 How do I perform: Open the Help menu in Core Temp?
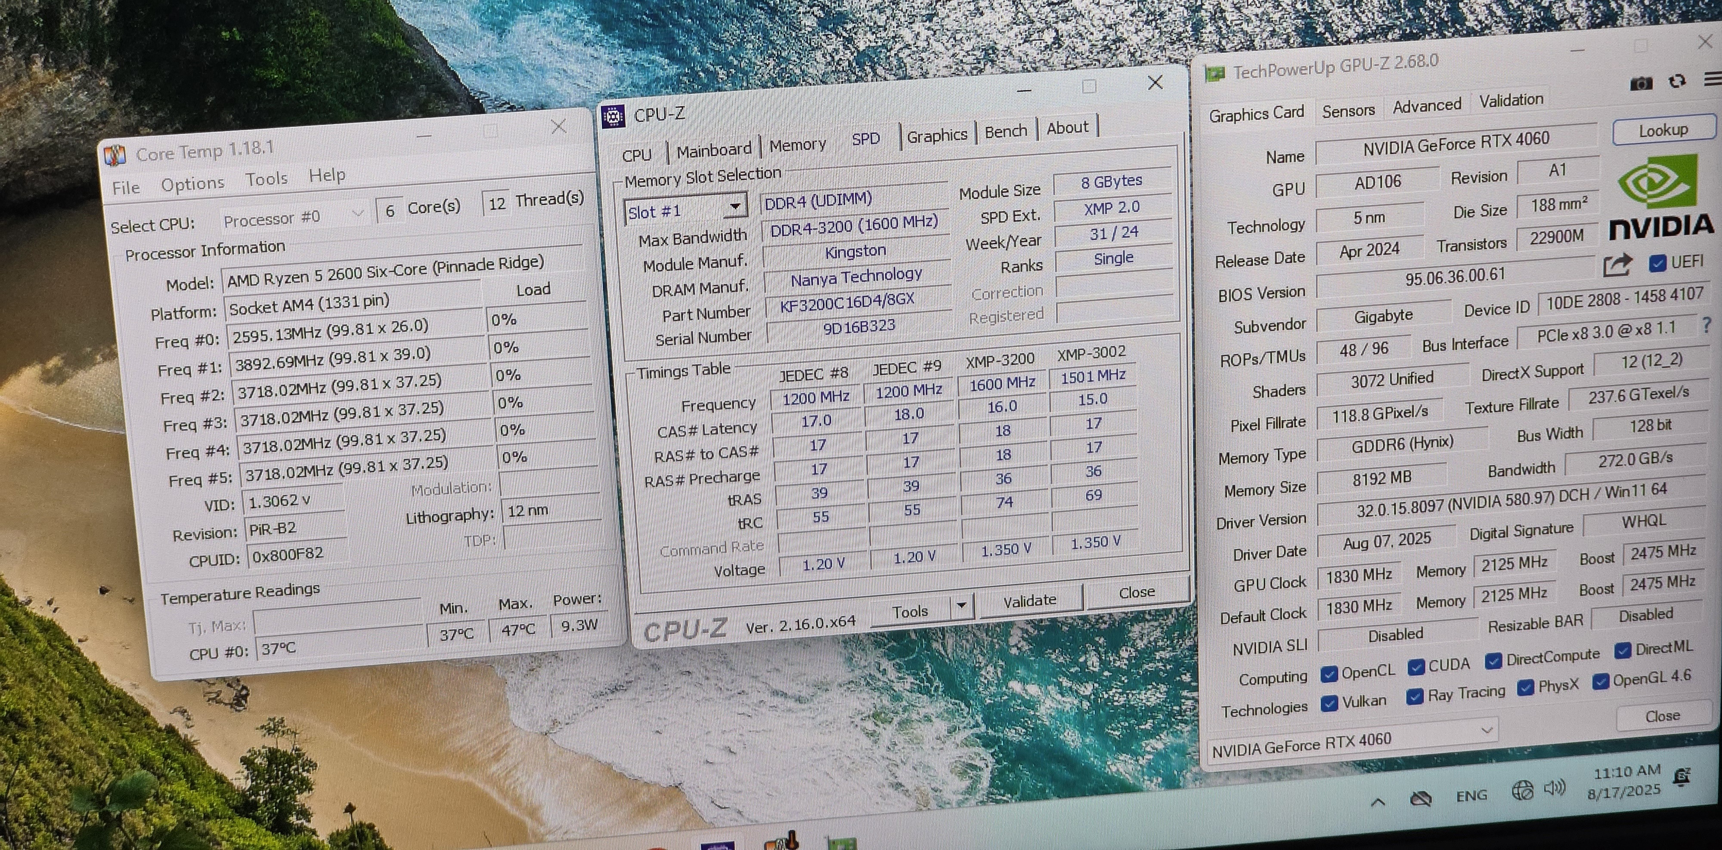327,175
